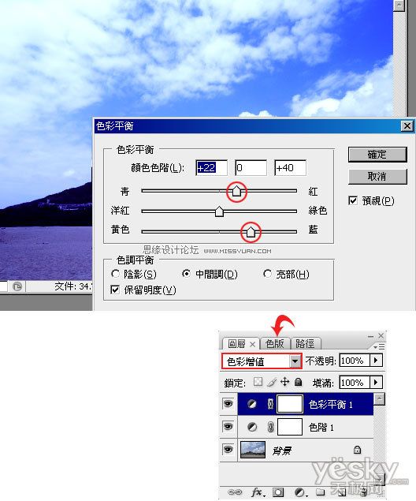Select the 背景 layer name
The height and width of the screenshot is (501, 416).
coord(281,451)
